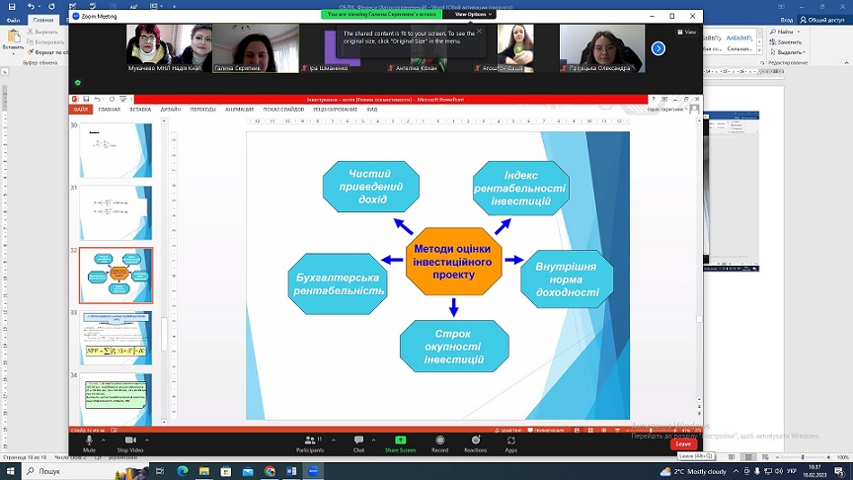
Task: Open the Файл tab in Word
Action: pyautogui.click(x=13, y=20)
